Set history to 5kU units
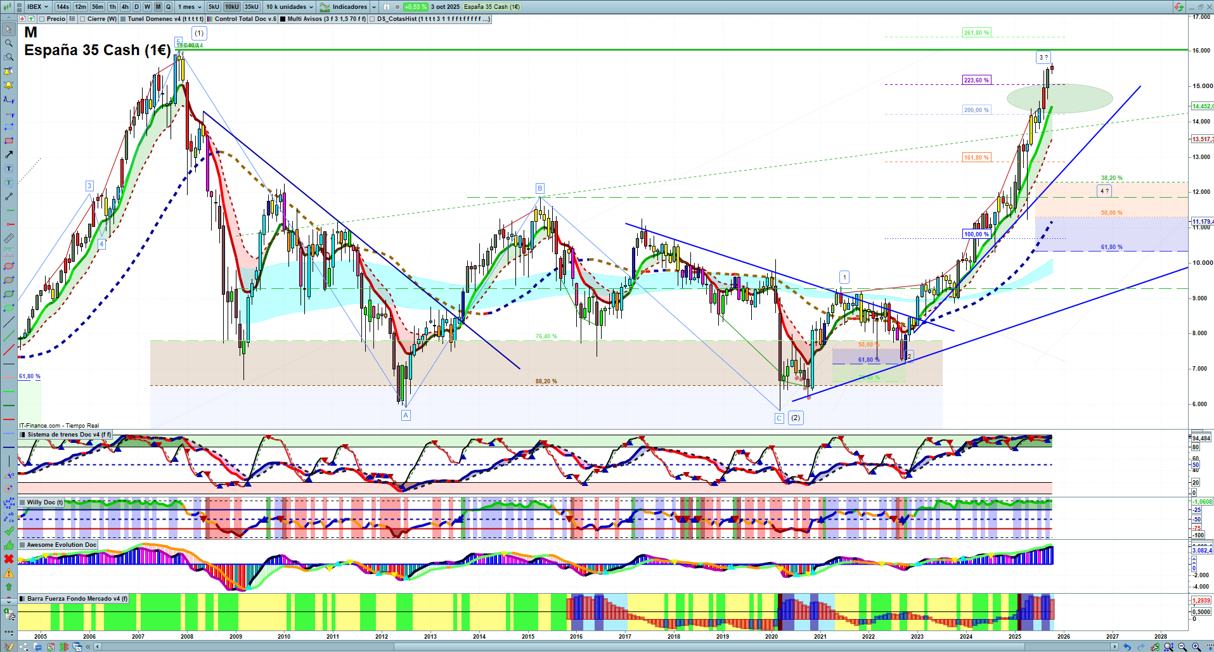This screenshot has height=652, width=1214. coord(214,7)
